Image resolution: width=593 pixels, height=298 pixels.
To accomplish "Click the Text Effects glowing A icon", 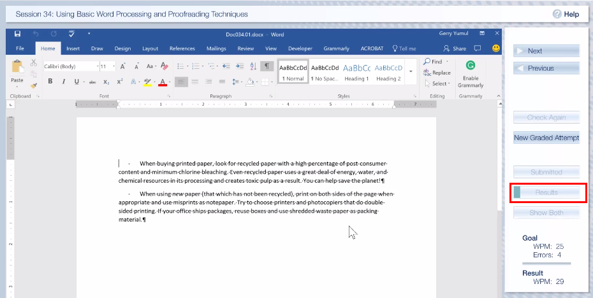I will tap(133, 82).
